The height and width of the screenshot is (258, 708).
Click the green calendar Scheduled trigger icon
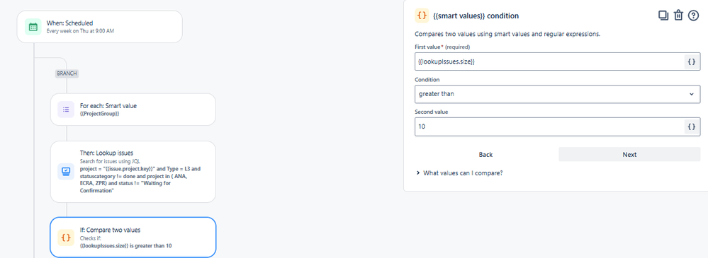(33, 27)
